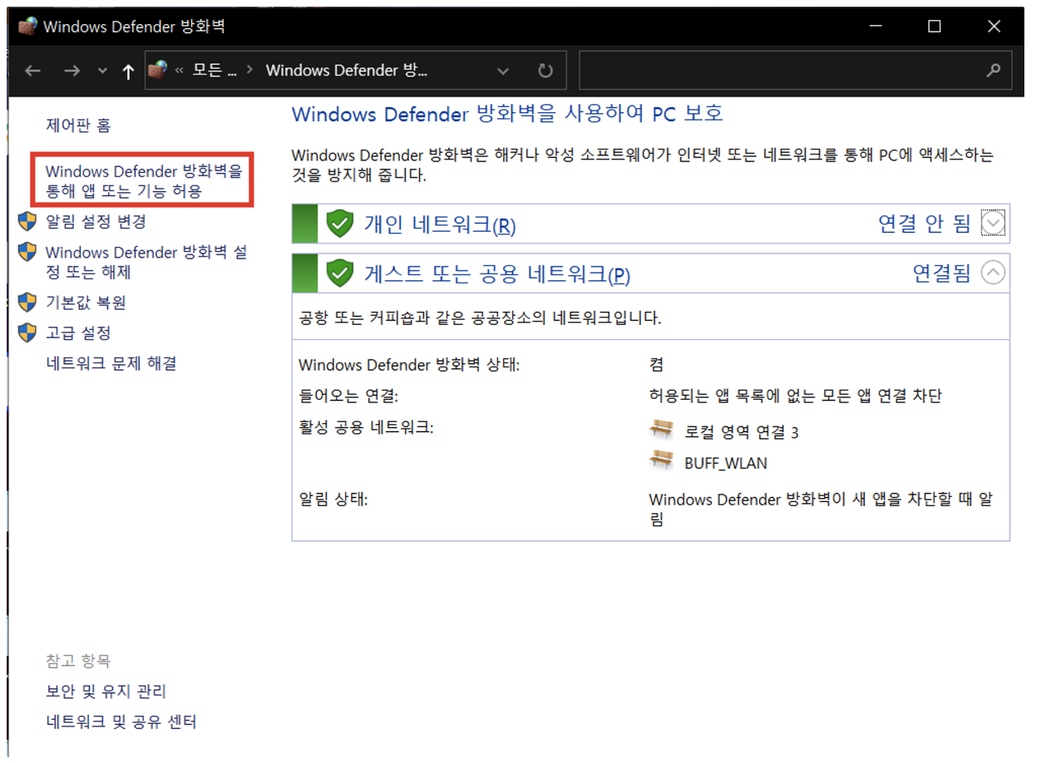
Task: Click the 활성 공용 네트워크: label
Action: [367, 428]
